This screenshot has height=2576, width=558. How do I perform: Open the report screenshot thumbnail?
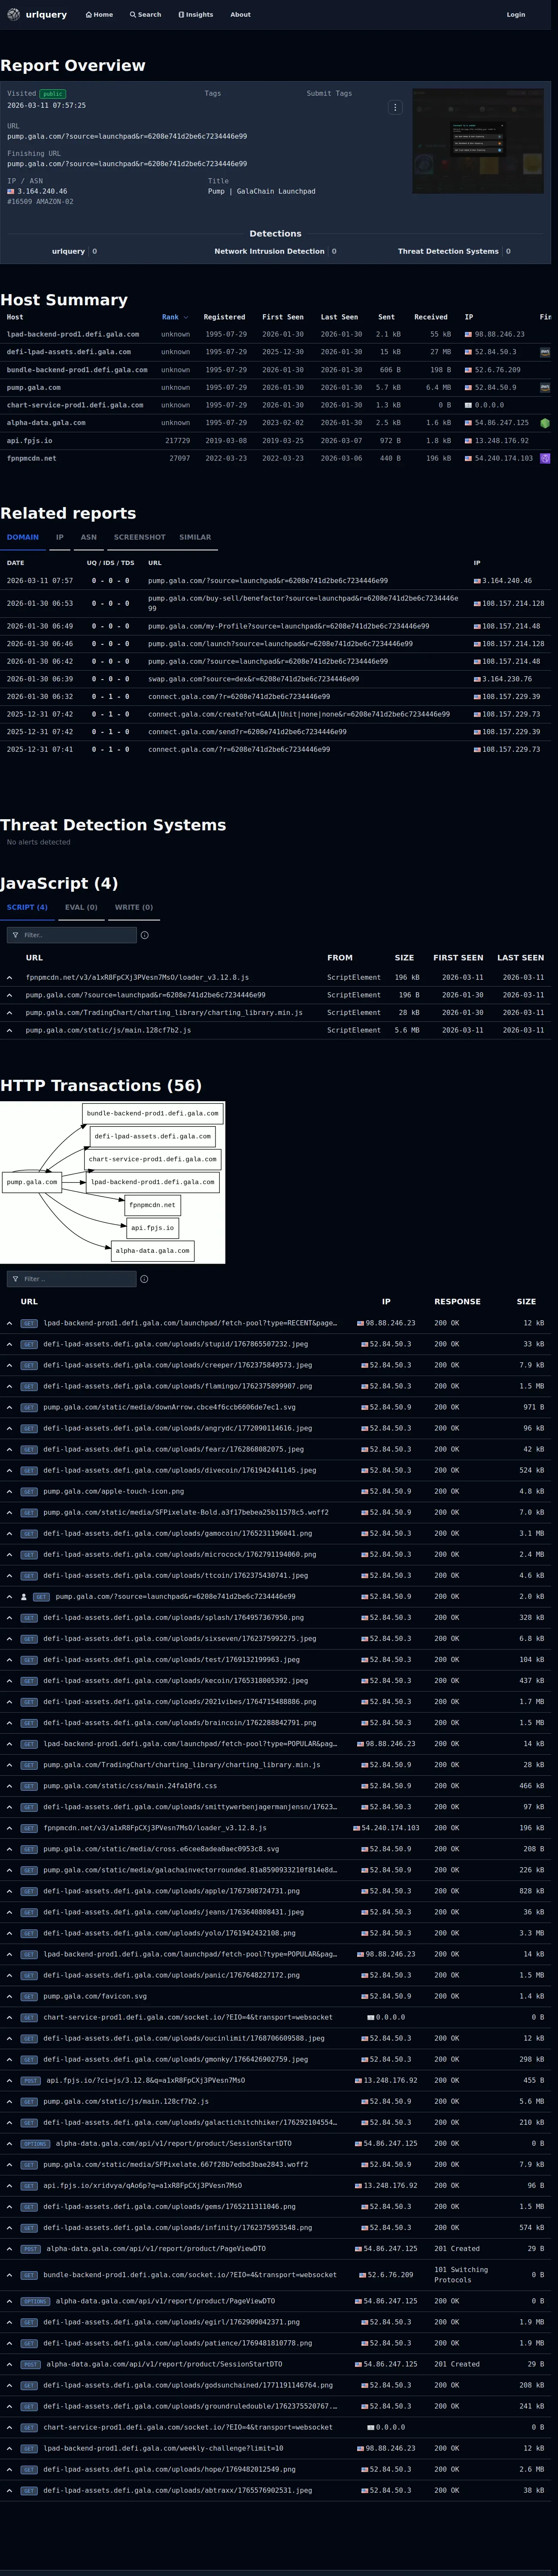[478, 141]
